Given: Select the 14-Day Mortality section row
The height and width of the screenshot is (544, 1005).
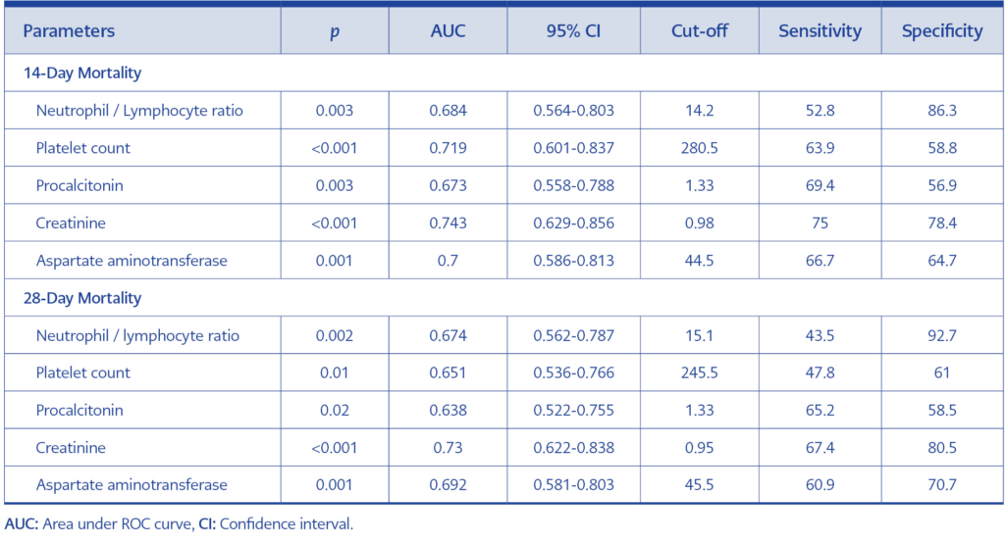Looking at the screenshot, I should click(x=82, y=74).
